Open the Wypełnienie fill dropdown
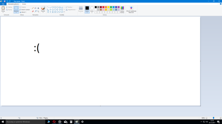This screenshot has width=222, height=124. click(x=71, y=10)
